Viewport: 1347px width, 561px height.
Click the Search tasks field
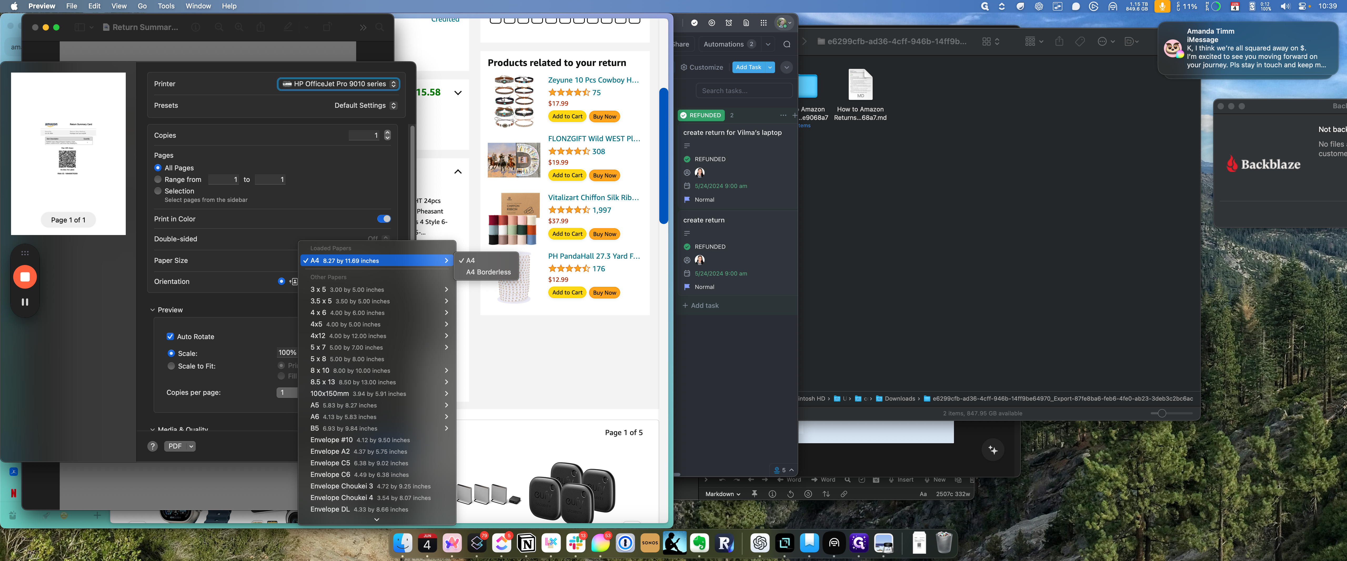(744, 90)
